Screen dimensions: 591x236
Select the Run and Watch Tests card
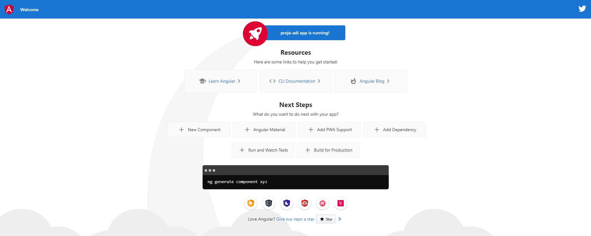pyautogui.click(x=263, y=150)
